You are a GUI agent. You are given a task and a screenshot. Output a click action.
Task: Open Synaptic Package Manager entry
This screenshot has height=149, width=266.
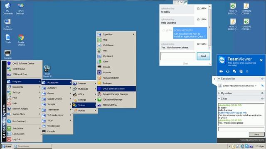click(116, 94)
